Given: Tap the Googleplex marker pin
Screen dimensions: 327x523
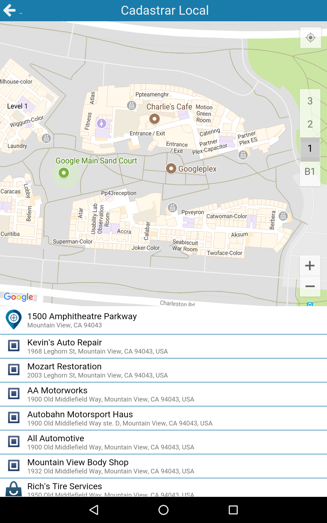Looking at the screenshot, I should pos(171,169).
